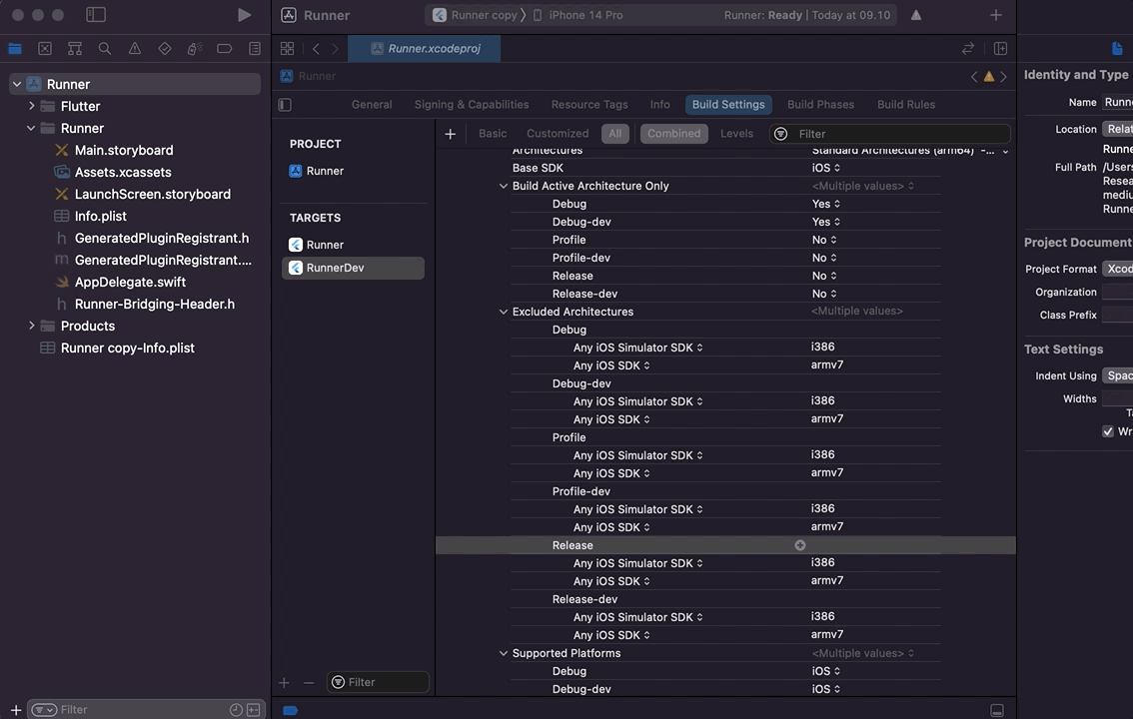This screenshot has width=1133, height=719.
Task: Open the Info tab
Action: pyautogui.click(x=659, y=105)
